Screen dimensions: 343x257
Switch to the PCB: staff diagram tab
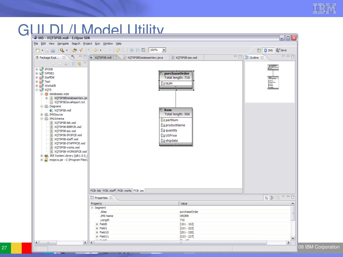[109, 190]
